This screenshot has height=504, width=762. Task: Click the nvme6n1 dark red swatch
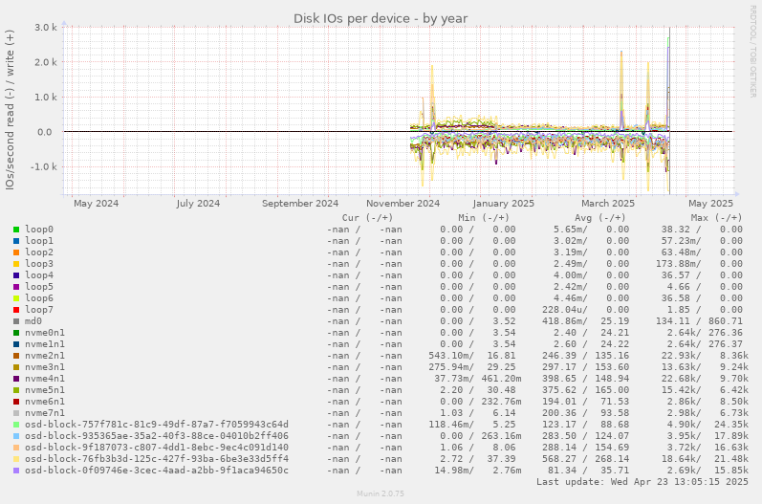[16, 402]
